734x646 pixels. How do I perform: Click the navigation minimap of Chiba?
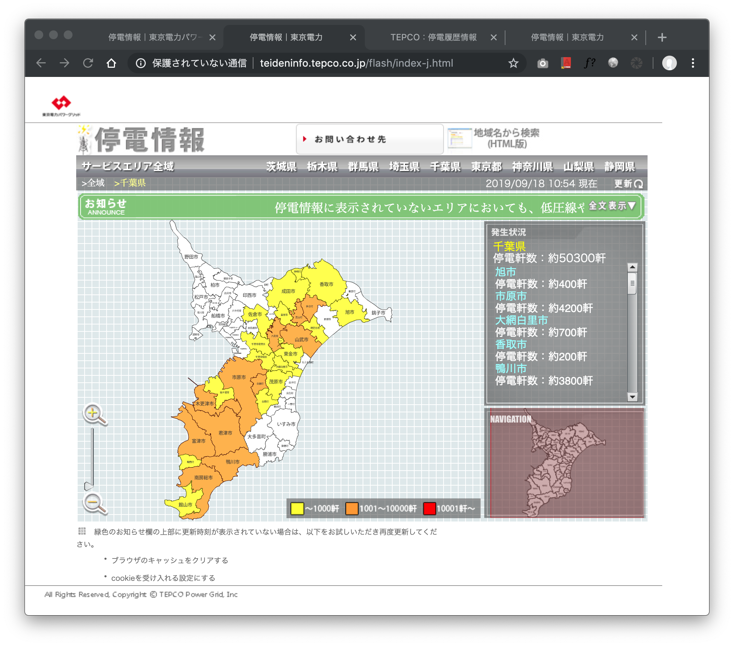pos(565,464)
